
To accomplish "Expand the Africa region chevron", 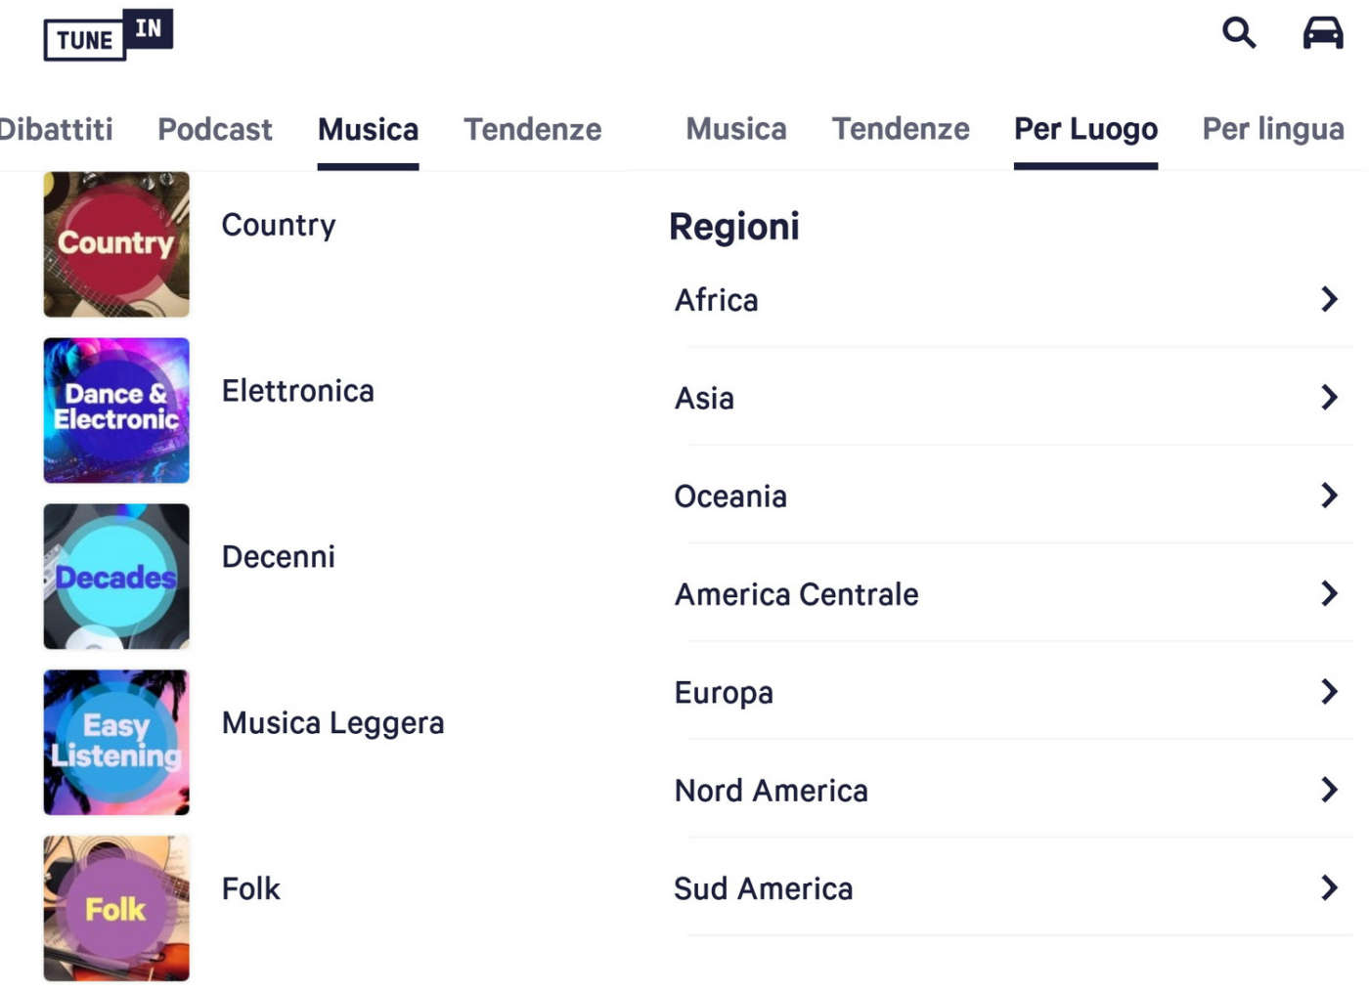I will point(1328,299).
